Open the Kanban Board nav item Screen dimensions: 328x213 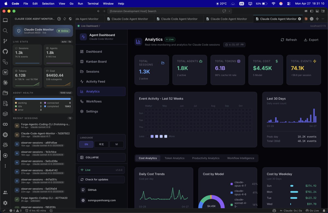coord(101,62)
